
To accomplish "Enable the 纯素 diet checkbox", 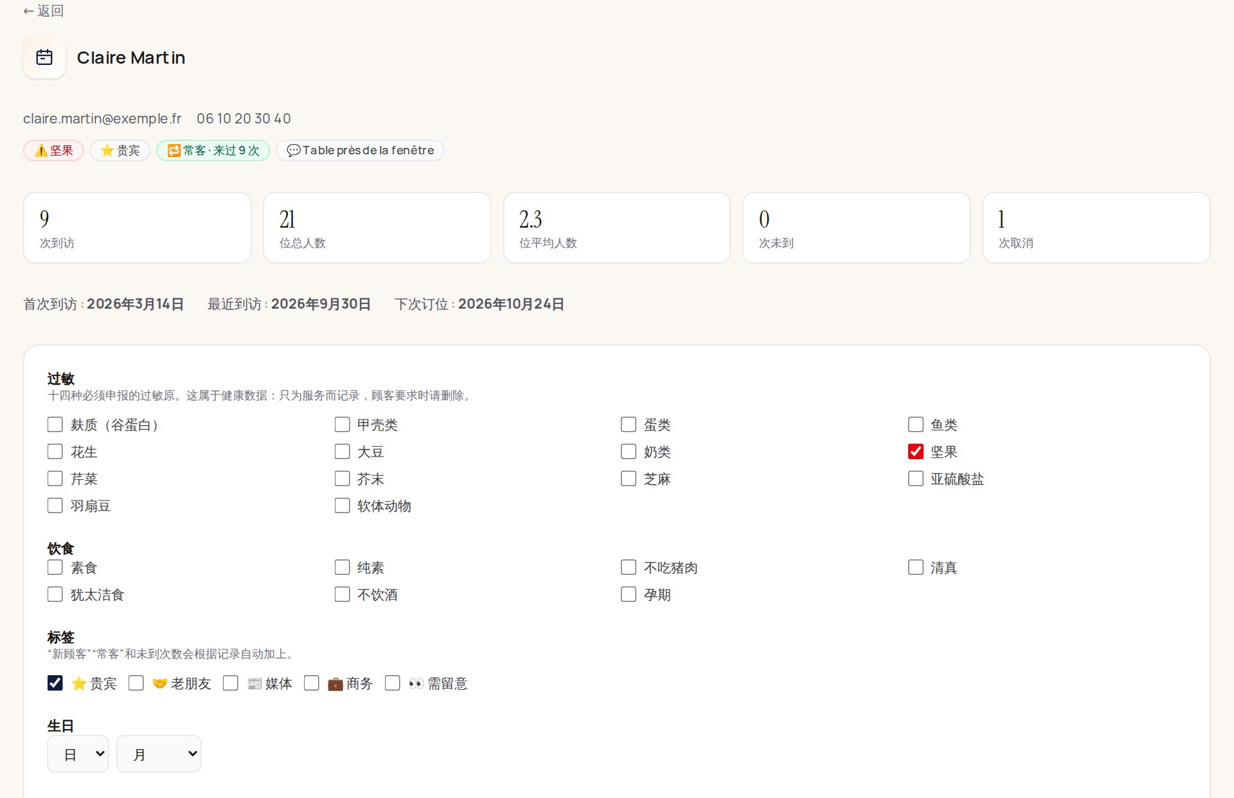I will tap(342, 567).
